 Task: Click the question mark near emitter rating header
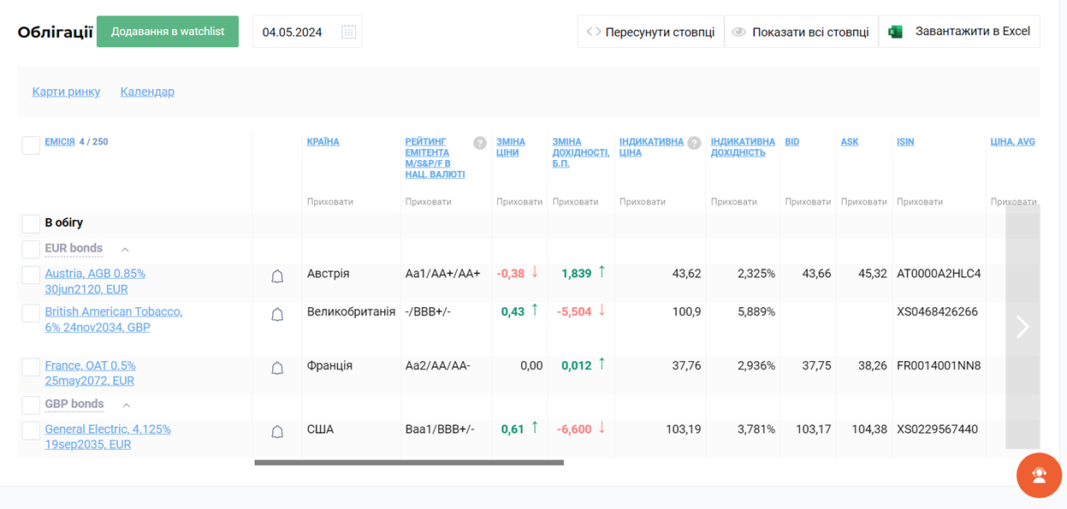(x=480, y=142)
